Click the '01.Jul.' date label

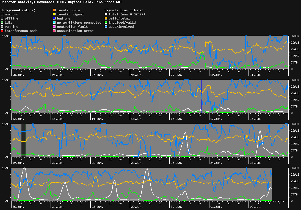216,207
